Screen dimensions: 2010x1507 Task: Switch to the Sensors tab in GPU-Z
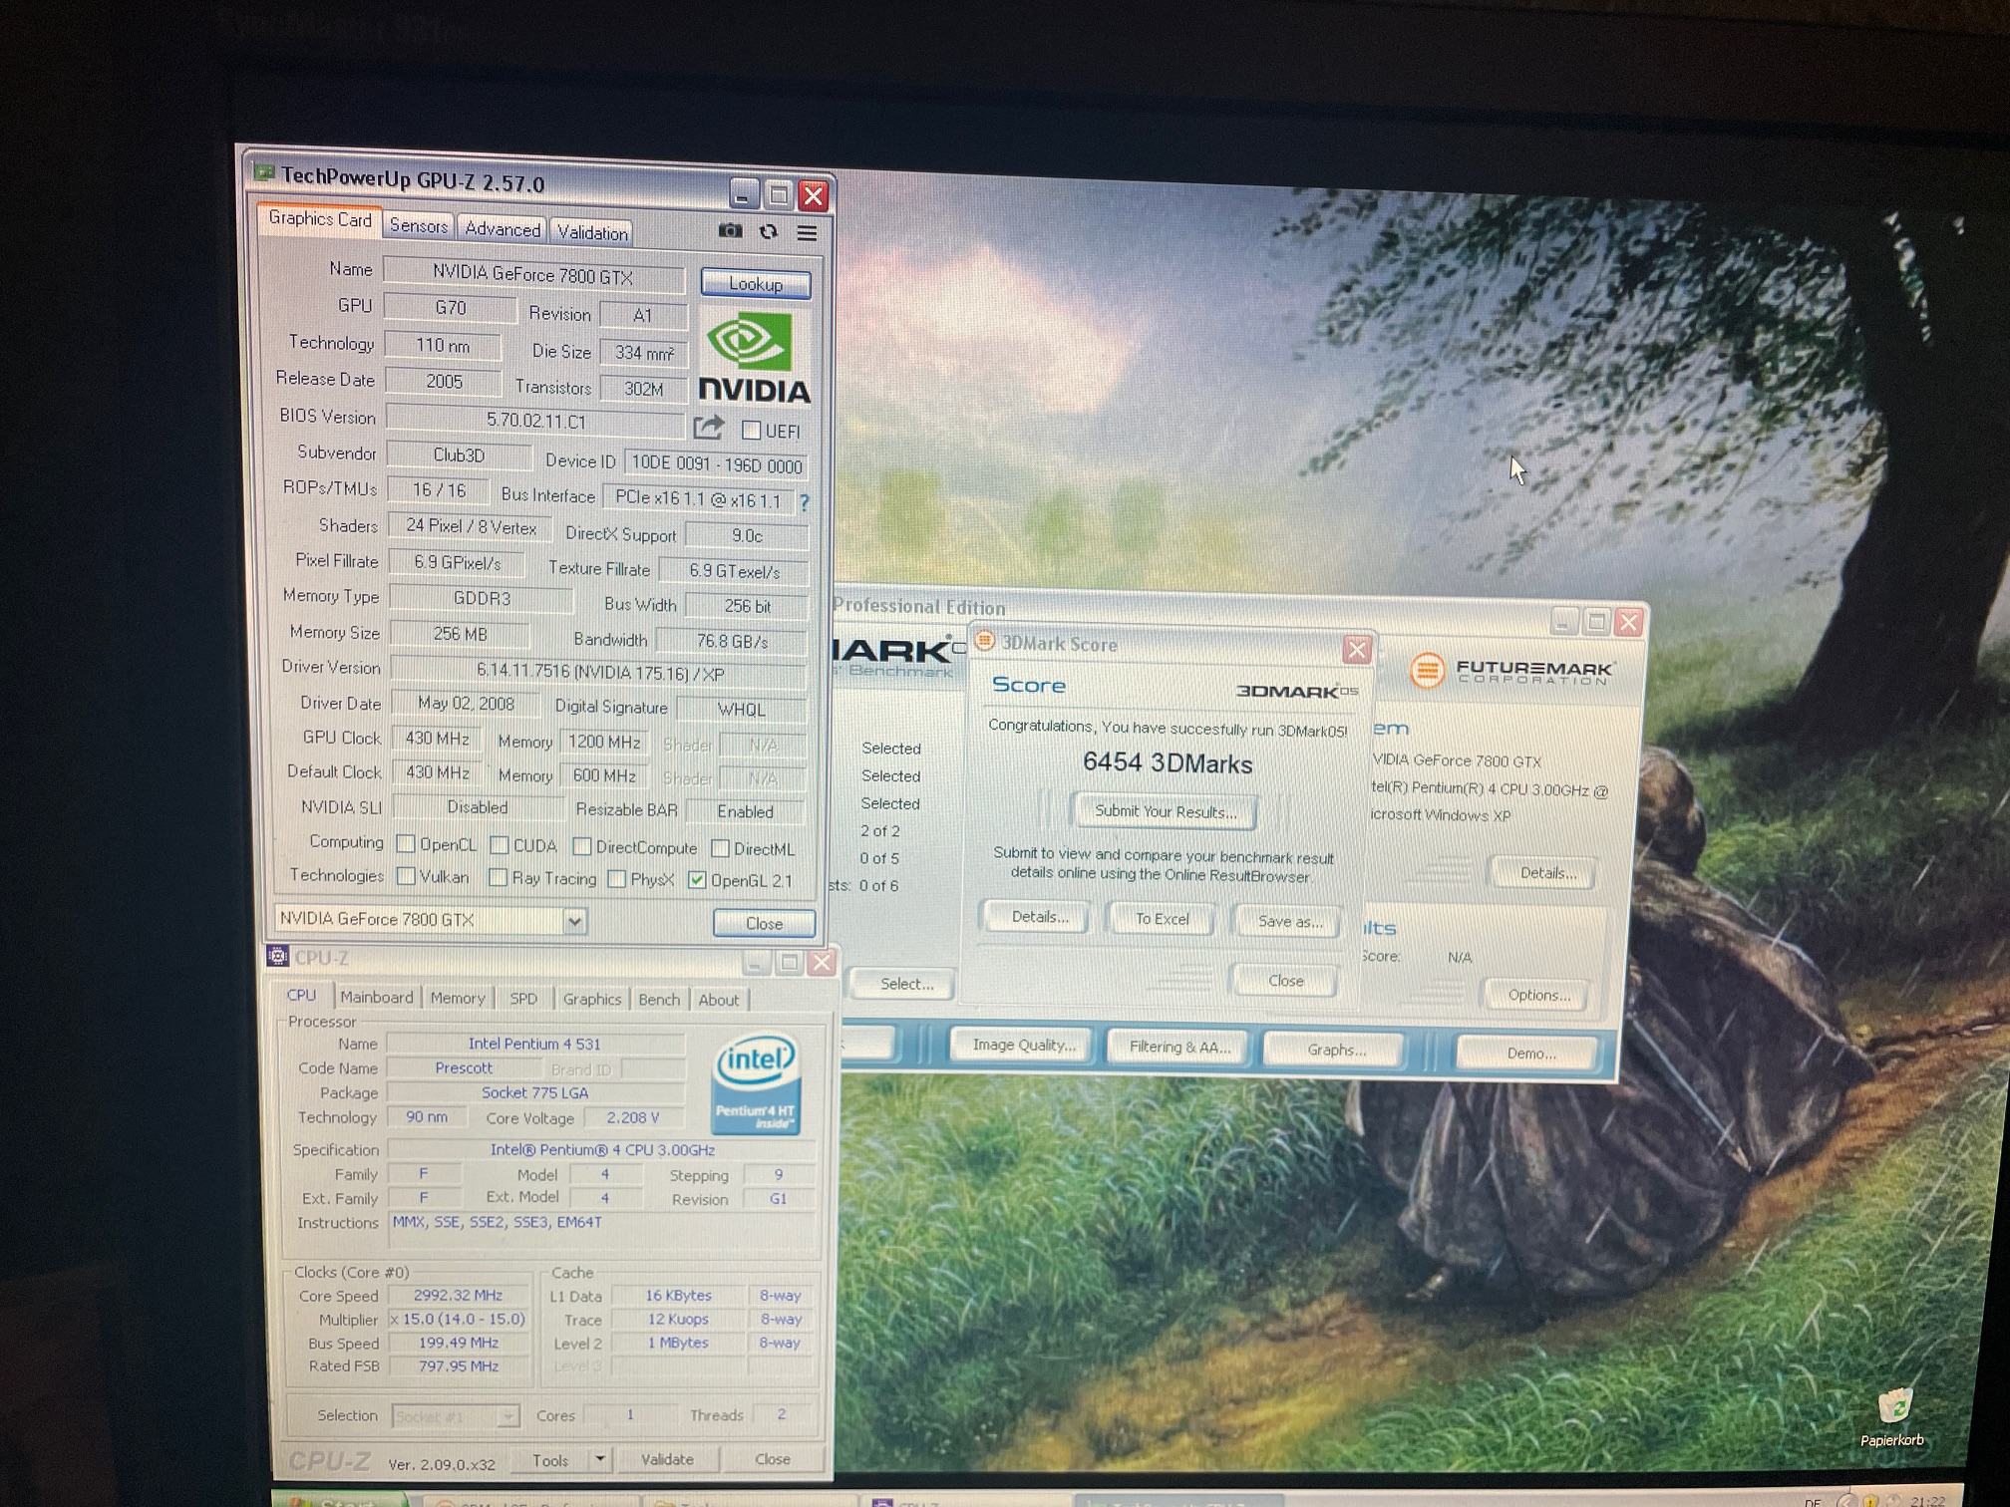pos(419,225)
